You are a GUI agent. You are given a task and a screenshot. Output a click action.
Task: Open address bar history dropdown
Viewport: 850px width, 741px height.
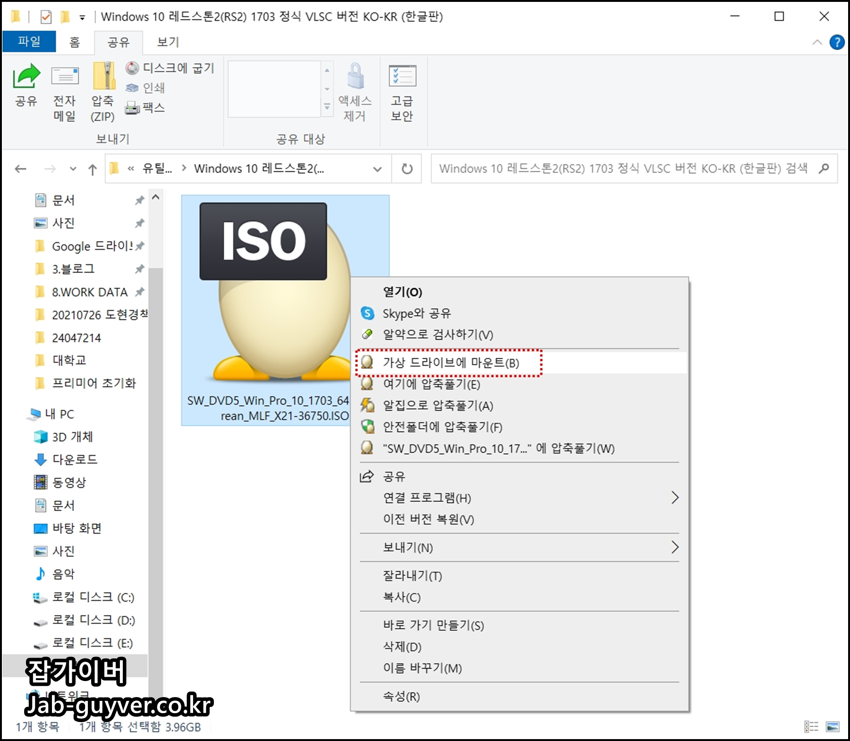[377, 169]
